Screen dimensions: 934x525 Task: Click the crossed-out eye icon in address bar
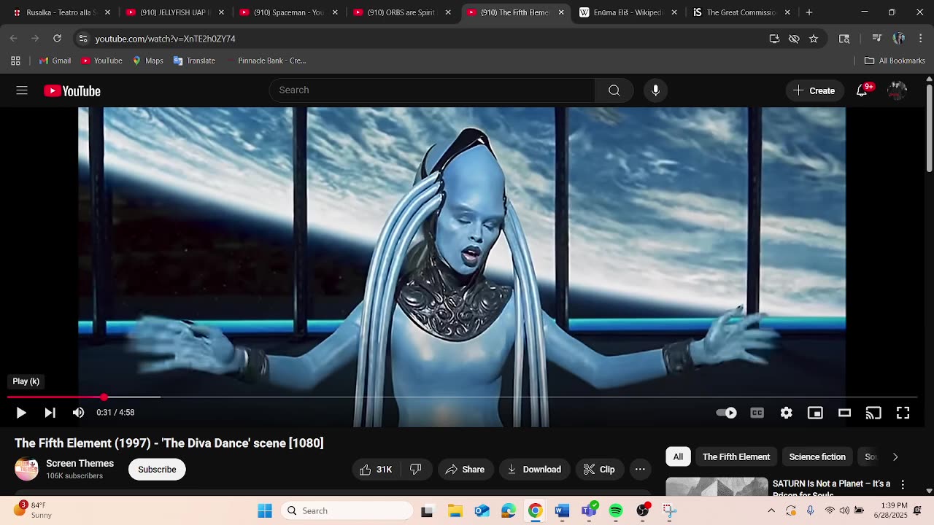[794, 39]
